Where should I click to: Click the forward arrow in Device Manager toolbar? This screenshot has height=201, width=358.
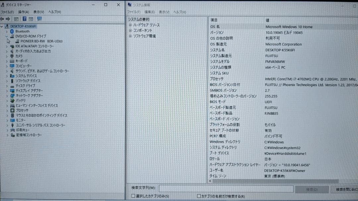coord(8,19)
